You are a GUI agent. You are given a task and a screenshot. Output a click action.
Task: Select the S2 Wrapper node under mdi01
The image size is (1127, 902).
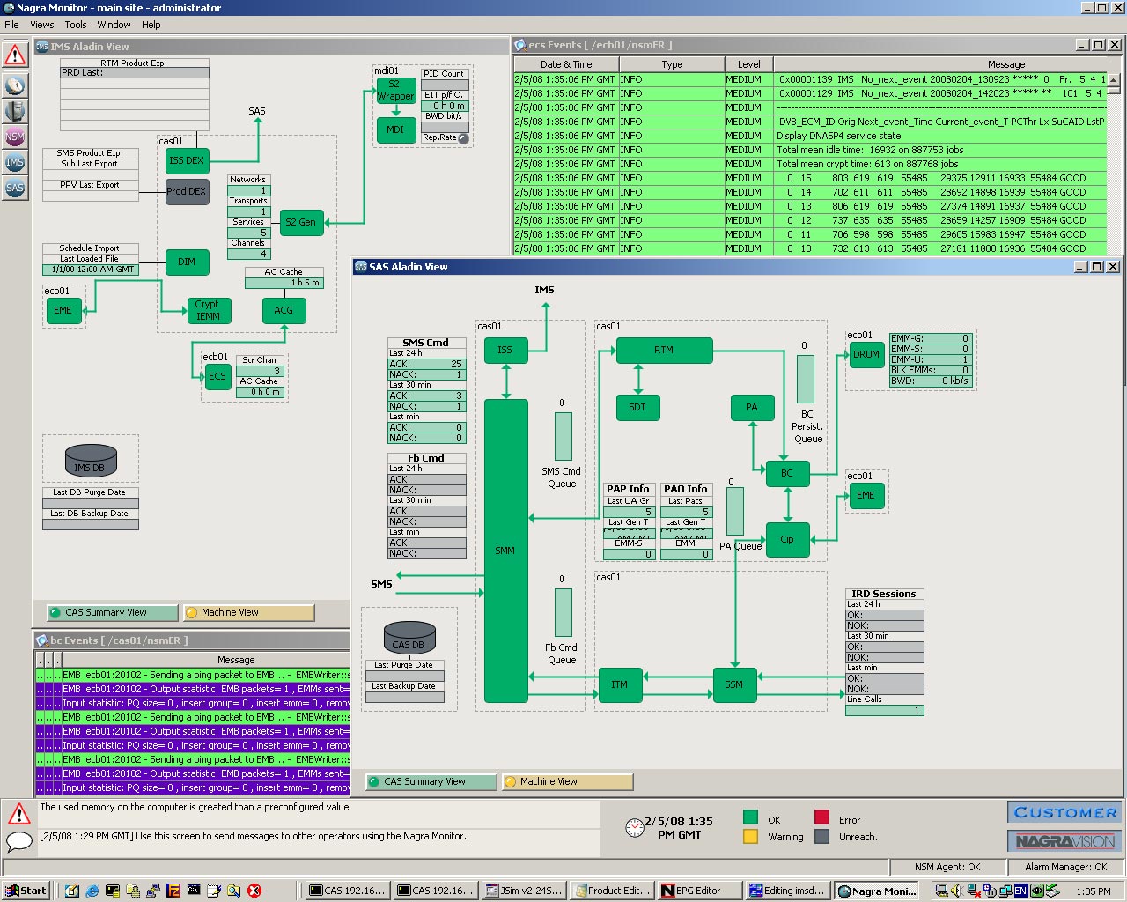[395, 91]
